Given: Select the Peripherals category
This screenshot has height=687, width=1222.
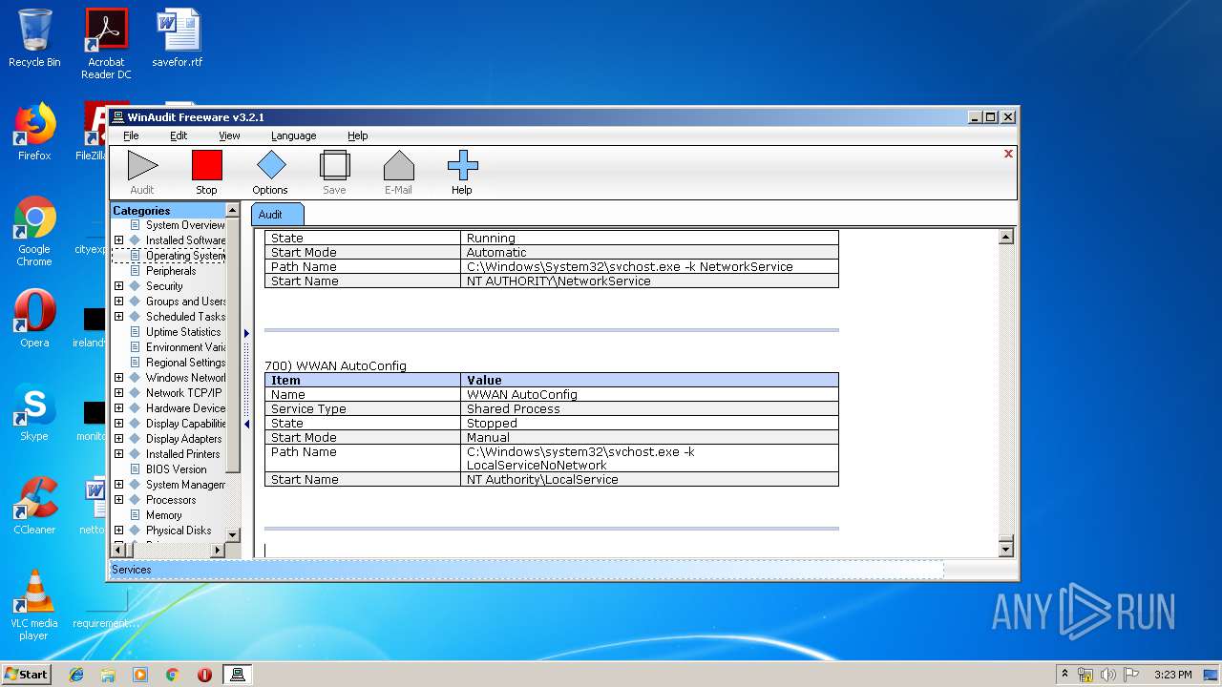Looking at the screenshot, I should pos(171,271).
